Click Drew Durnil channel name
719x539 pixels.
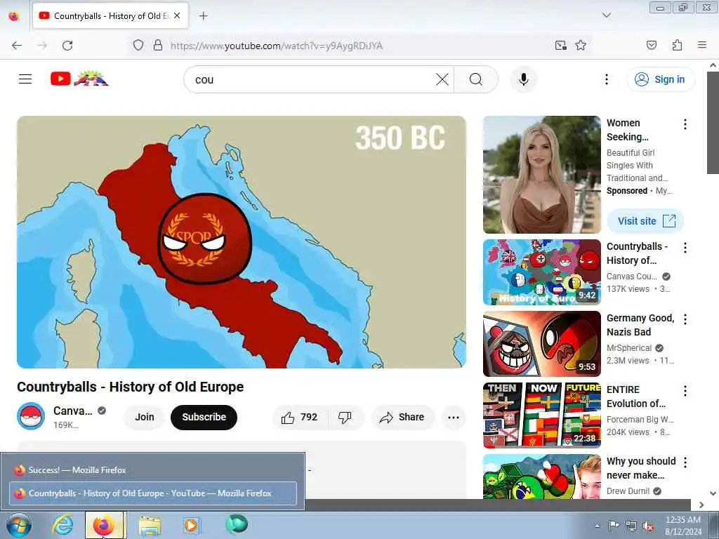(628, 491)
